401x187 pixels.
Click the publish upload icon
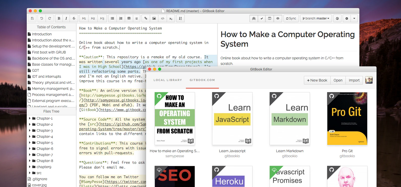337,18
